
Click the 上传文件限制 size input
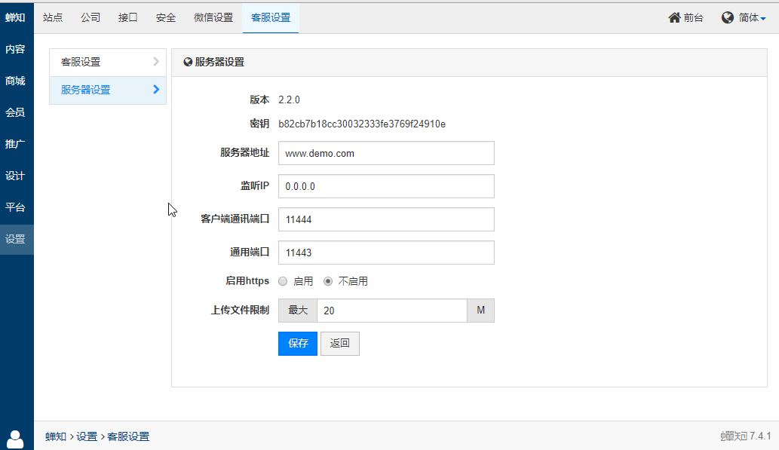pyautogui.click(x=392, y=311)
